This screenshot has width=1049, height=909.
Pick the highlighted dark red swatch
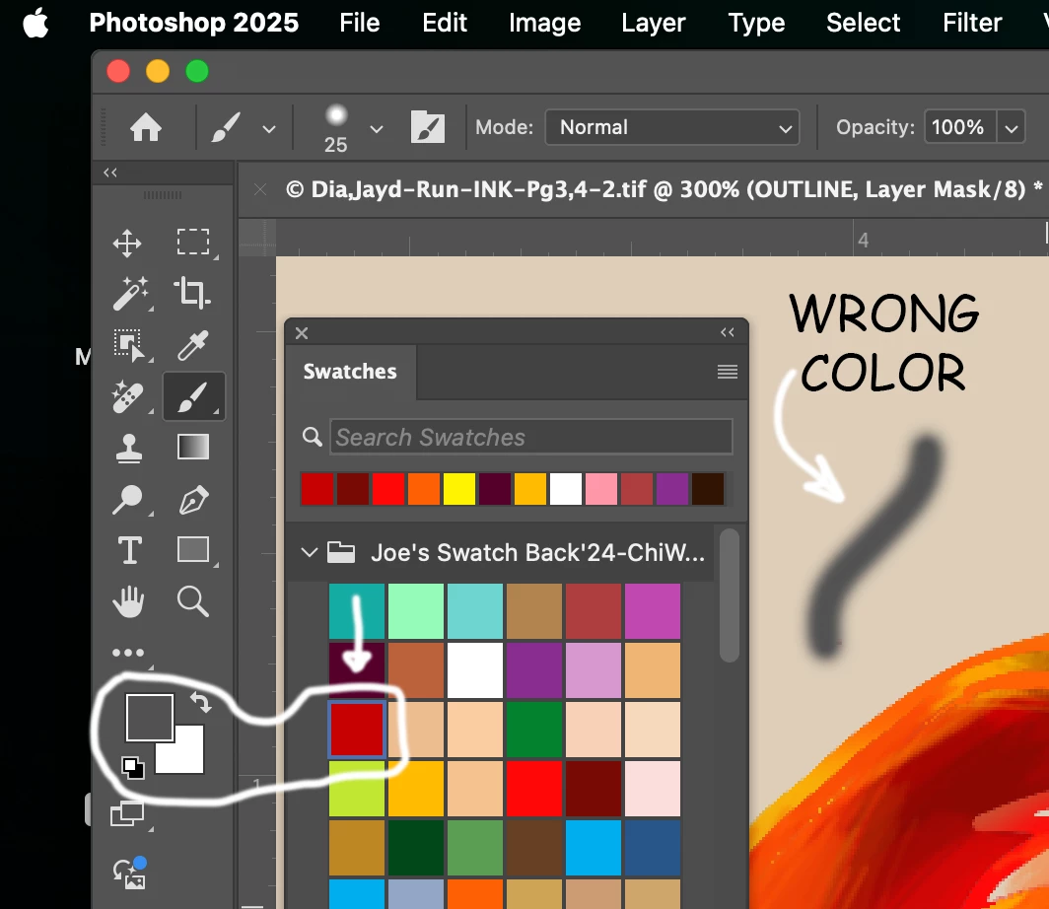(357, 729)
